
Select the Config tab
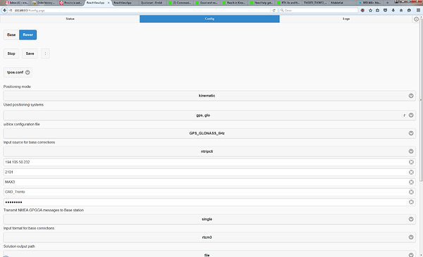click(x=209, y=19)
